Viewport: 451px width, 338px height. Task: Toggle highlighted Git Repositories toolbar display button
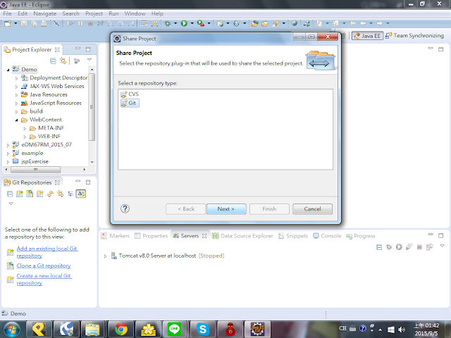tap(81, 194)
